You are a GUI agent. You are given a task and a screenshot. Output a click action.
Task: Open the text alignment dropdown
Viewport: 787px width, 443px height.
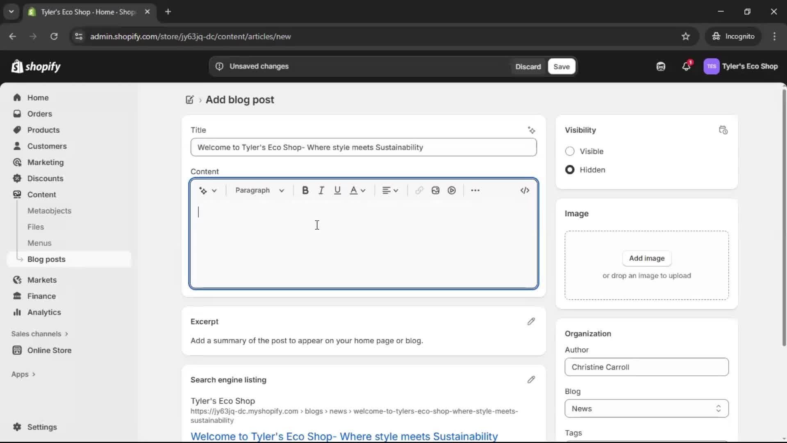[x=390, y=190]
